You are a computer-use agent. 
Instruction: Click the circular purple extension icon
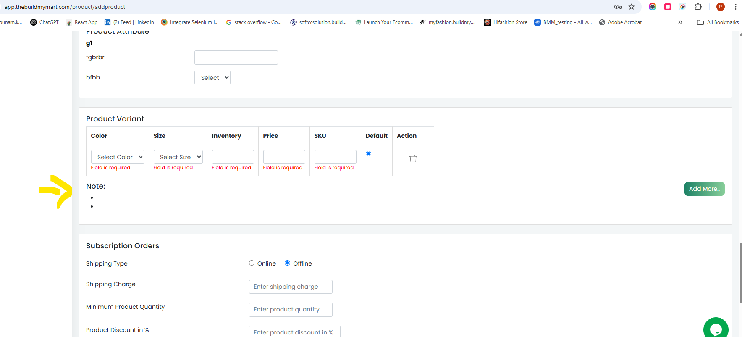pyautogui.click(x=653, y=7)
